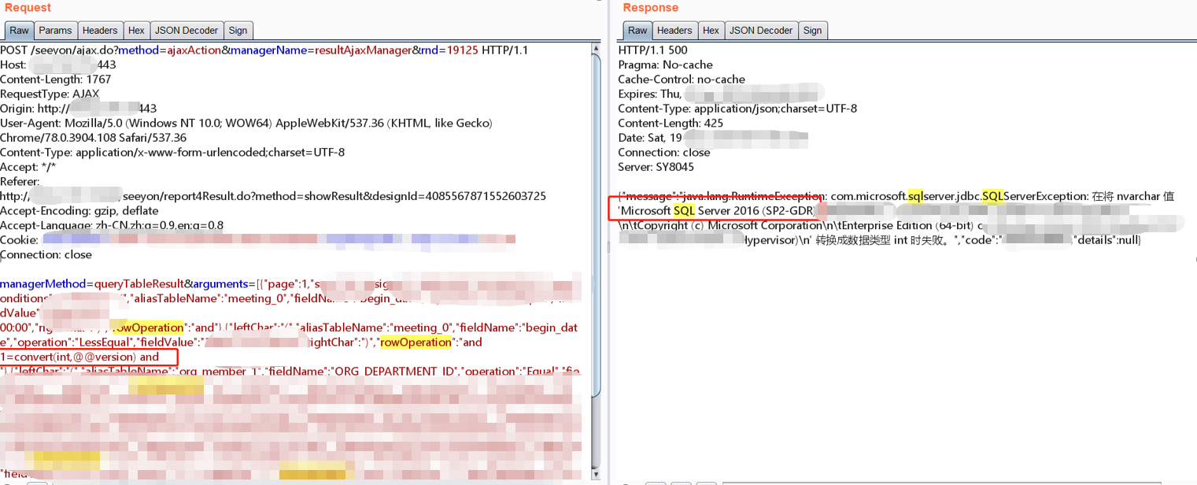Click 'Microsoft SQL Server 2016 (SP2-GDR)' text
Image resolution: width=1197 pixels, height=485 pixels.
tap(716, 211)
